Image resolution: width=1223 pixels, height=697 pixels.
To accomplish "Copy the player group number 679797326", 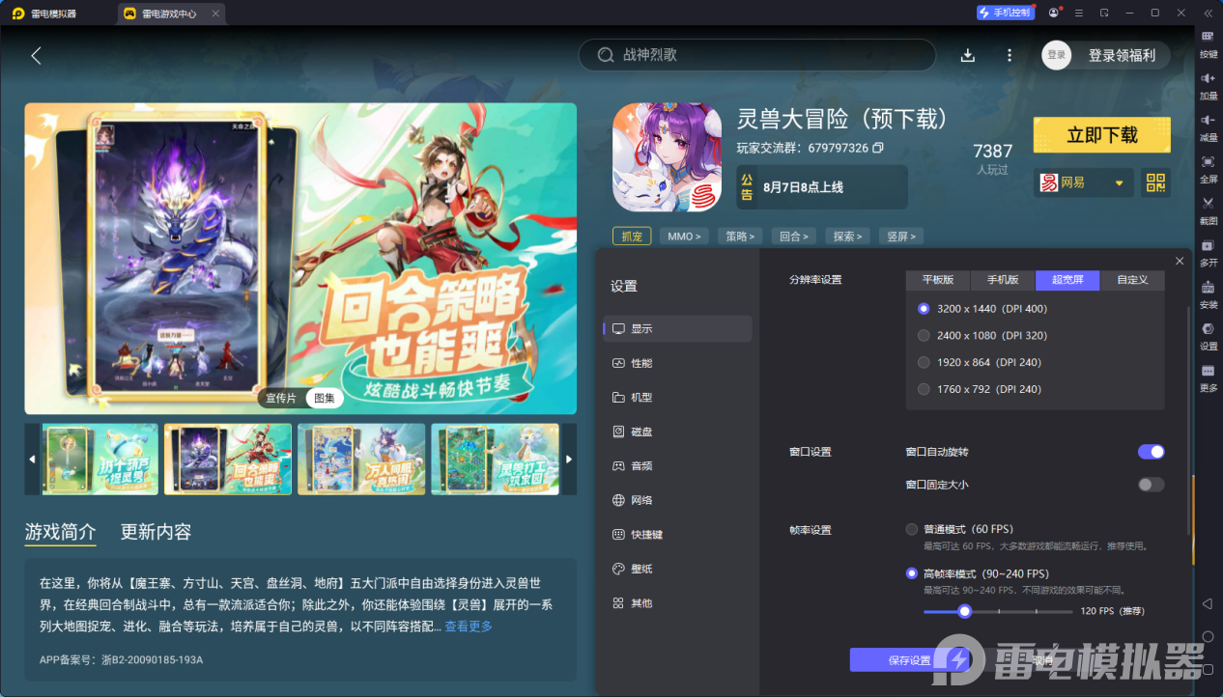I will pyautogui.click(x=878, y=148).
